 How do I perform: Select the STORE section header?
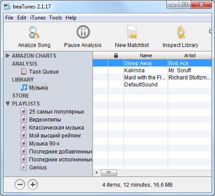coord(21,95)
